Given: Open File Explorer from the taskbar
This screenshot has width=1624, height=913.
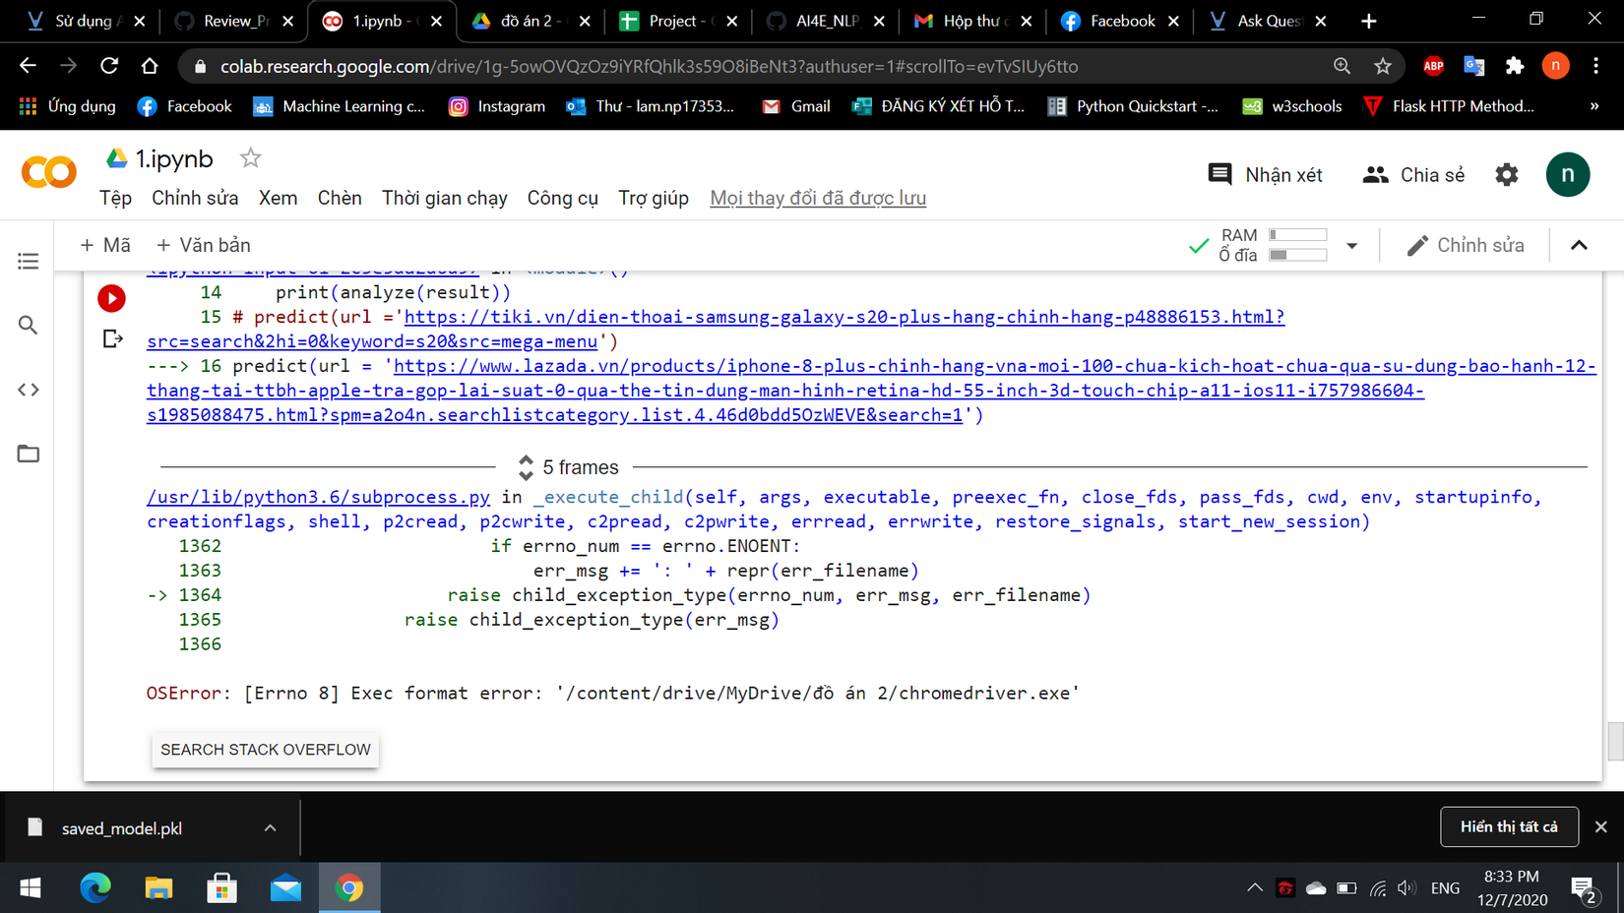Looking at the screenshot, I should (158, 888).
